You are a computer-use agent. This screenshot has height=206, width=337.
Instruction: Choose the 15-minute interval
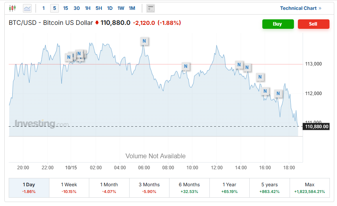point(66,8)
